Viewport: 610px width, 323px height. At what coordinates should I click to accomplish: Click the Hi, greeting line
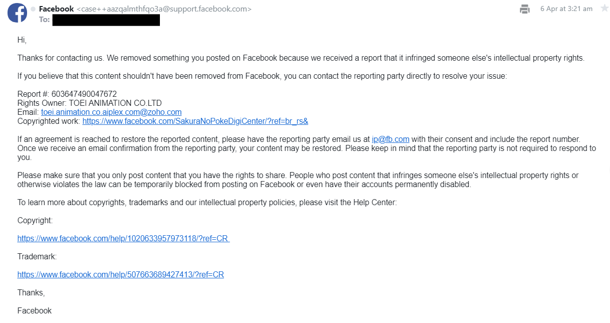pyautogui.click(x=22, y=40)
